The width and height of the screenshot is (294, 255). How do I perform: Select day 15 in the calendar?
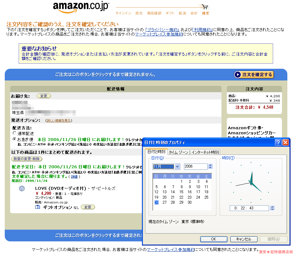point(181,192)
